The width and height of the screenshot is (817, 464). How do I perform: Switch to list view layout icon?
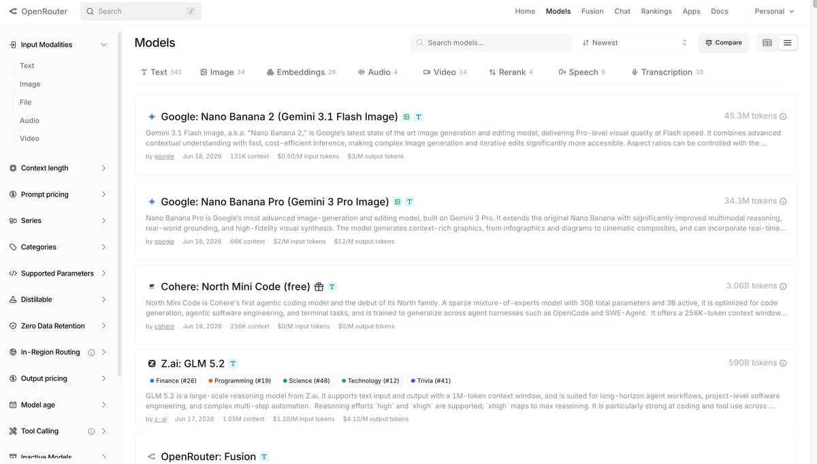click(x=787, y=43)
